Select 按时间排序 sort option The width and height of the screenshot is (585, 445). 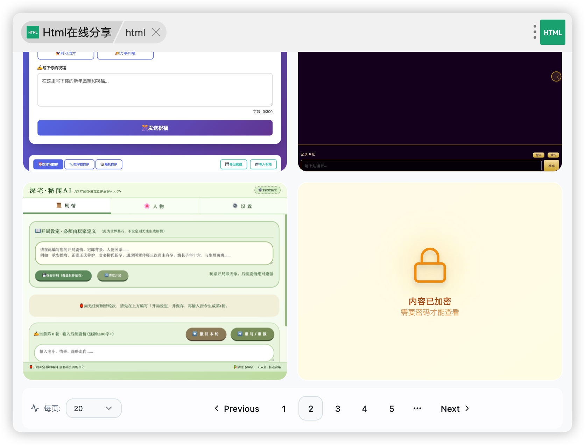[x=48, y=164]
